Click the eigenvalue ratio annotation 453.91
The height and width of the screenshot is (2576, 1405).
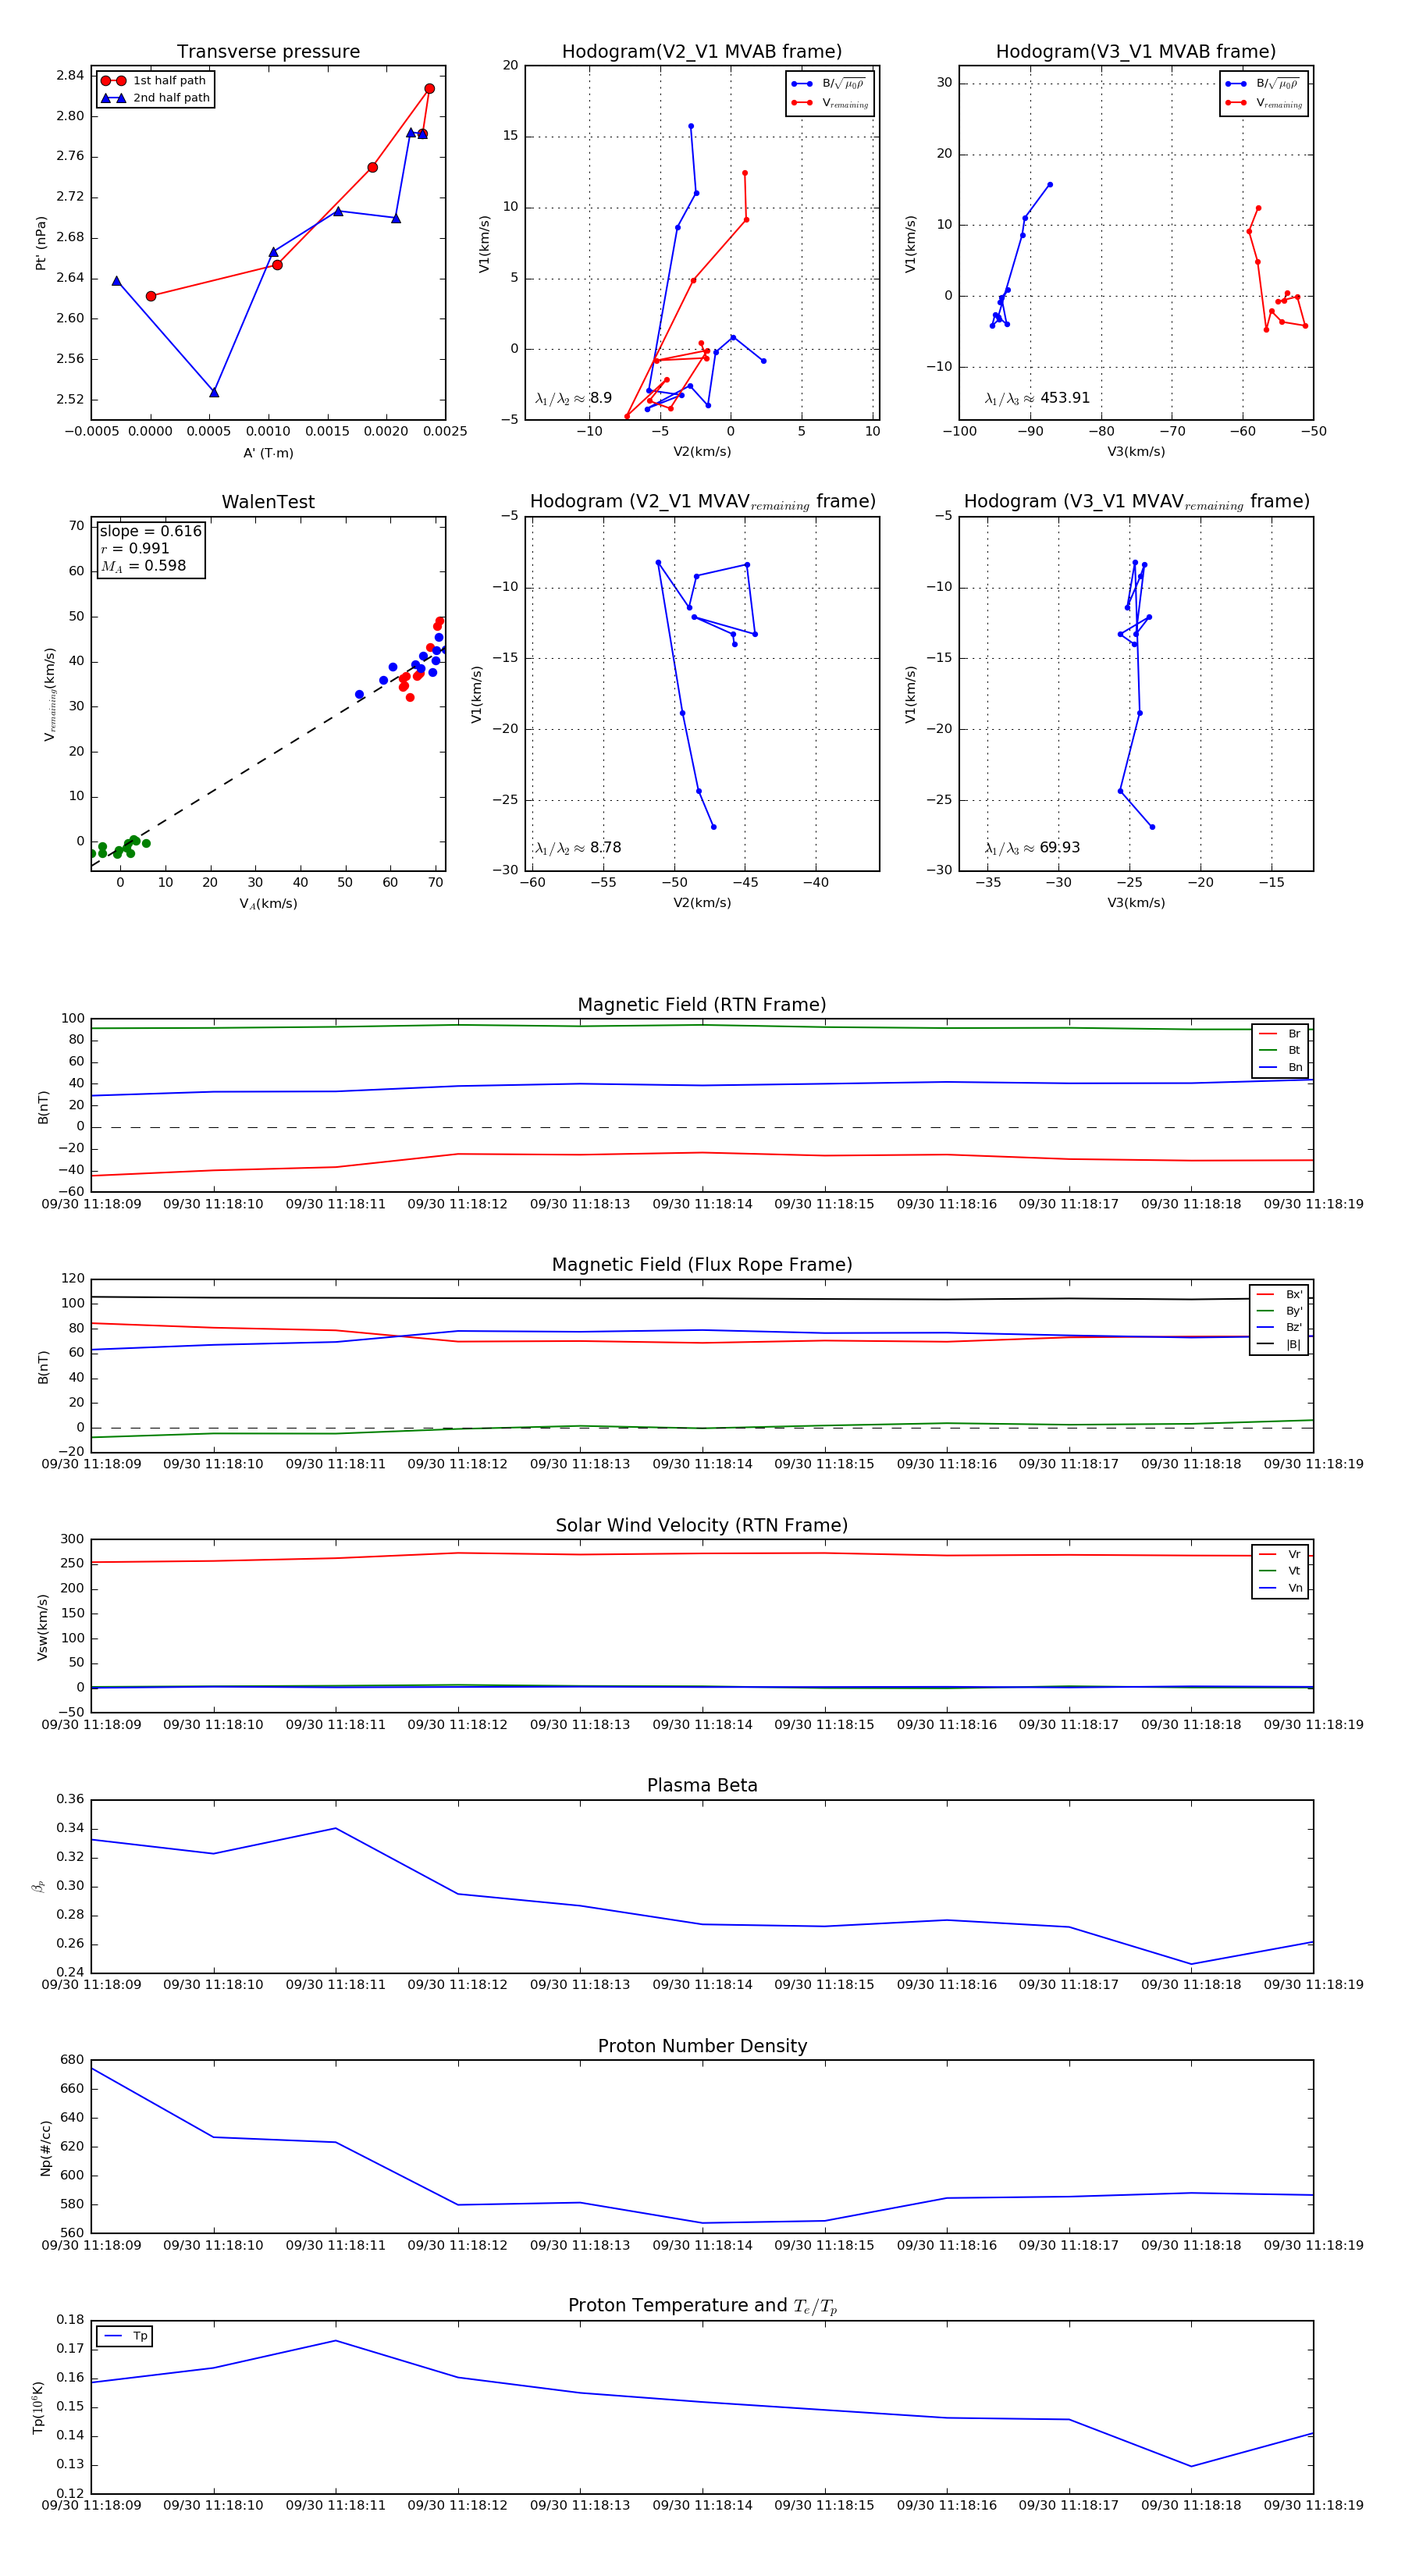pyautogui.click(x=1037, y=398)
